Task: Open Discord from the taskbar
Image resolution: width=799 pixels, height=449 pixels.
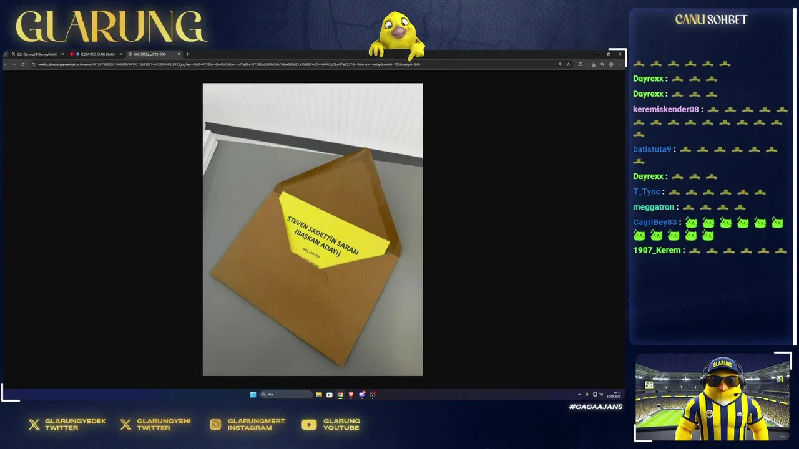Action: pyautogui.click(x=362, y=394)
